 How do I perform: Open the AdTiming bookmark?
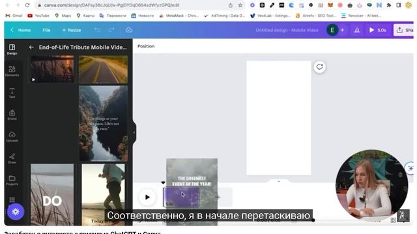[x=224, y=16]
